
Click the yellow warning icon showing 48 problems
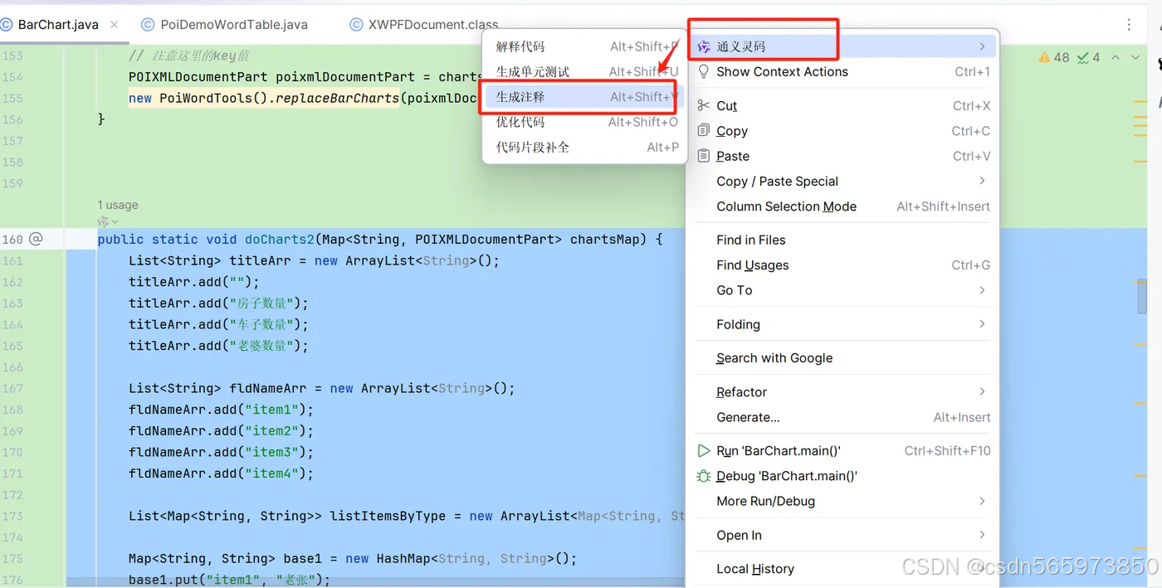pos(1044,58)
